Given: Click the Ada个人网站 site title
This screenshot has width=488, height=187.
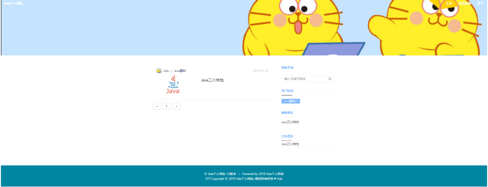Looking at the screenshot, I should 13,4.
